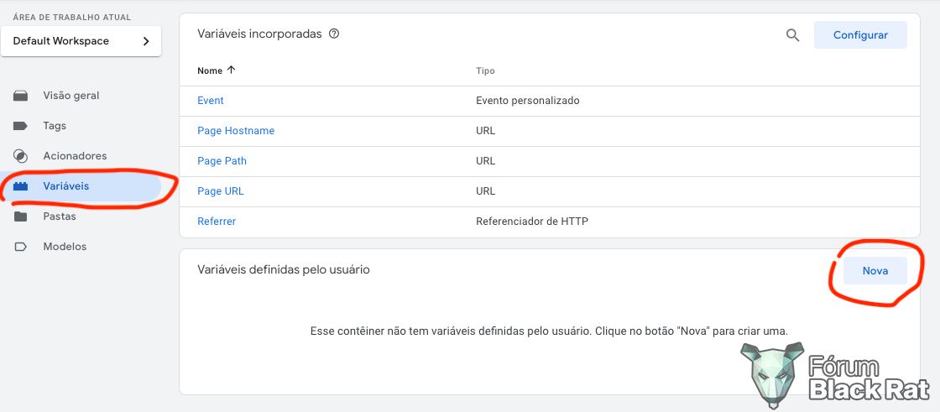
Task: Sort by the Nome column arrow
Action: [232, 70]
